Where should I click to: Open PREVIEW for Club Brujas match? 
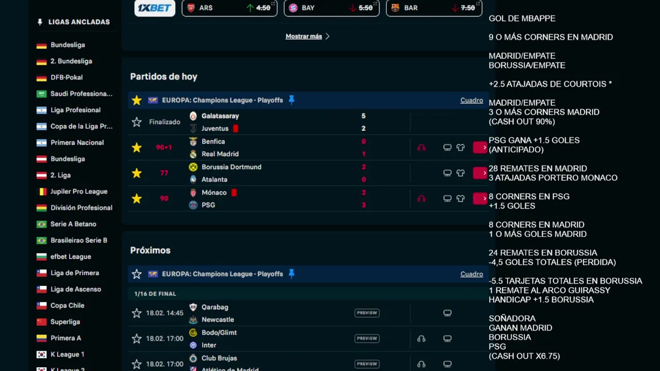[367, 364]
